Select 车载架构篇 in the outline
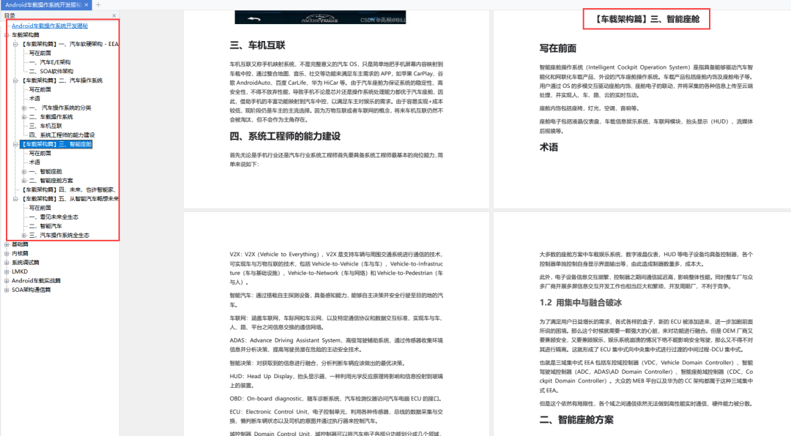Screen dimensions: 791x436 tap(25, 35)
